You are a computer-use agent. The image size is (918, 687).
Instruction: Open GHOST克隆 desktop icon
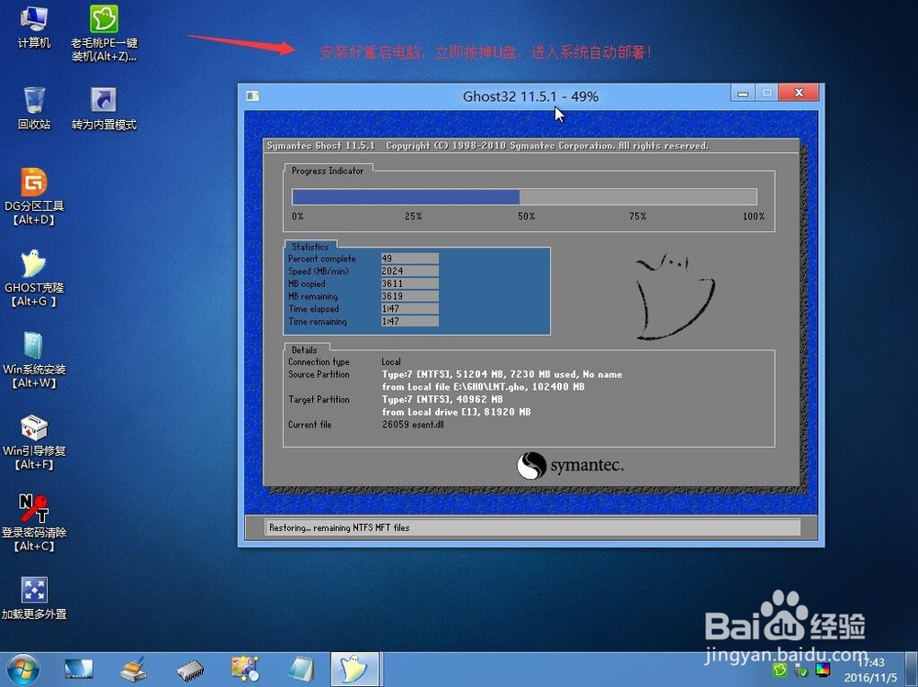point(34,279)
